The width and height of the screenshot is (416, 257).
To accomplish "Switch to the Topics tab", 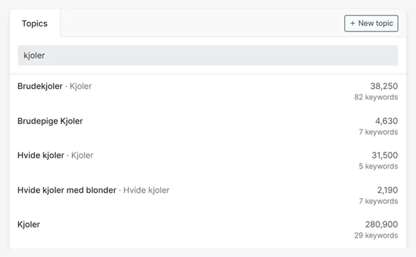I will click(34, 23).
